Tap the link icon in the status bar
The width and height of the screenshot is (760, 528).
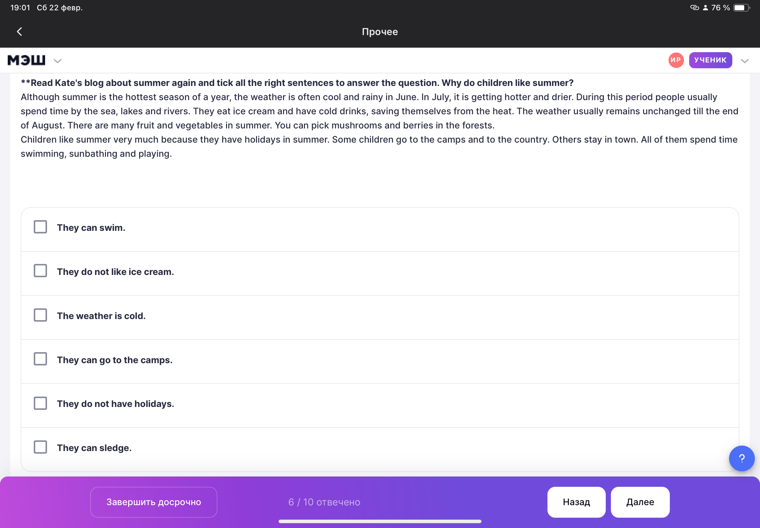695,8
